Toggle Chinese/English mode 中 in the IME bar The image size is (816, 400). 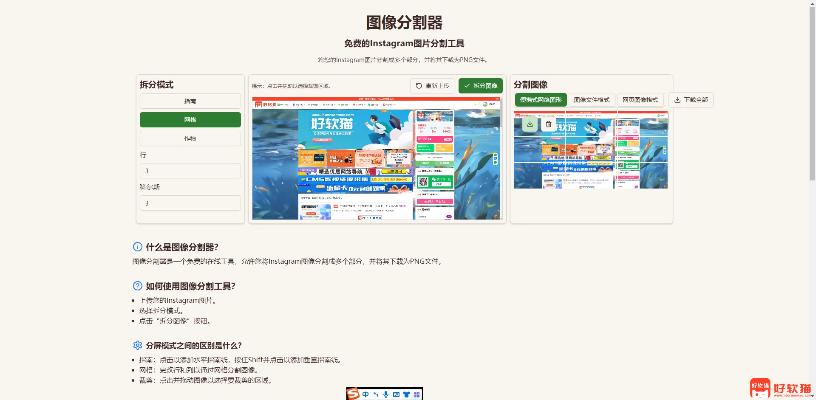[365, 394]
